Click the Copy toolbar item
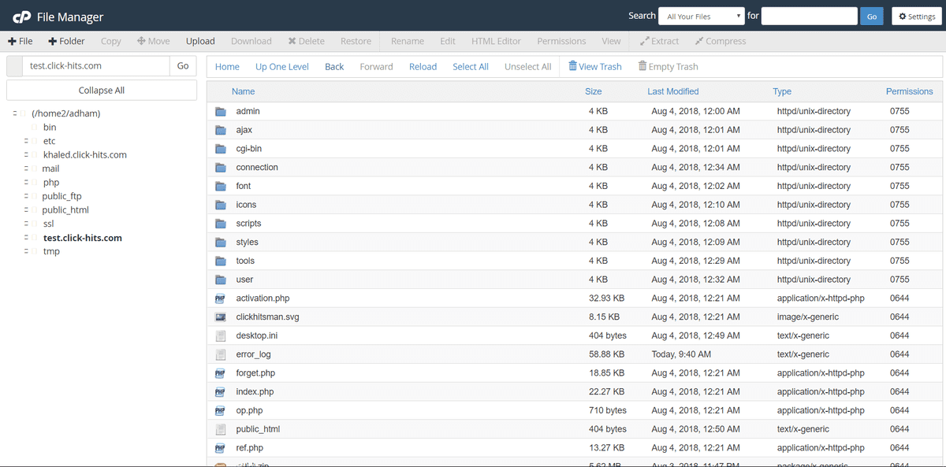The image size is (946, 467). click(111, 41)
